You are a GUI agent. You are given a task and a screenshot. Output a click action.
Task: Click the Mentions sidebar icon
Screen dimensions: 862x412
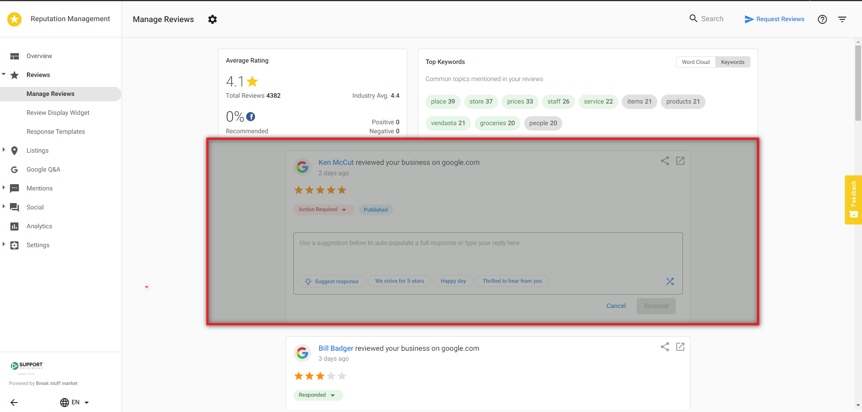14,188
